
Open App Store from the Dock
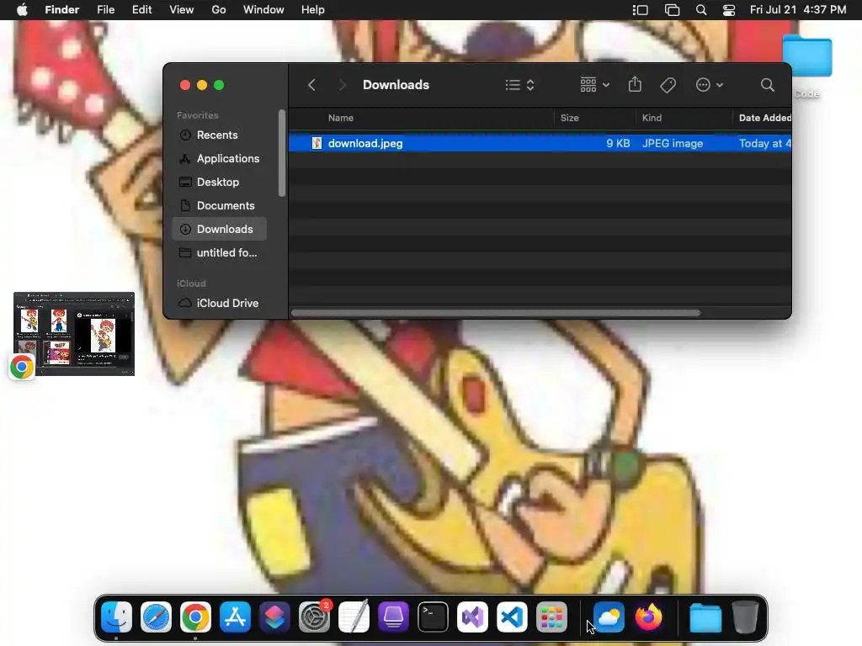tap(236, 617)
